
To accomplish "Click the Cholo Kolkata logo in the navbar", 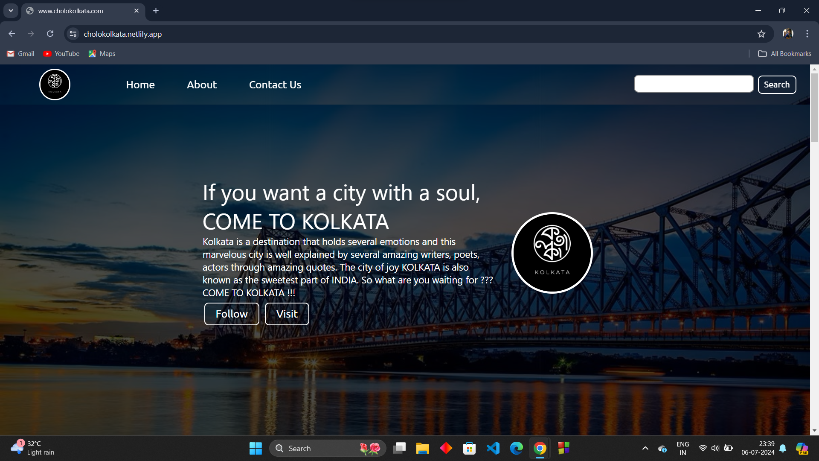I will (x=54, y=84).
